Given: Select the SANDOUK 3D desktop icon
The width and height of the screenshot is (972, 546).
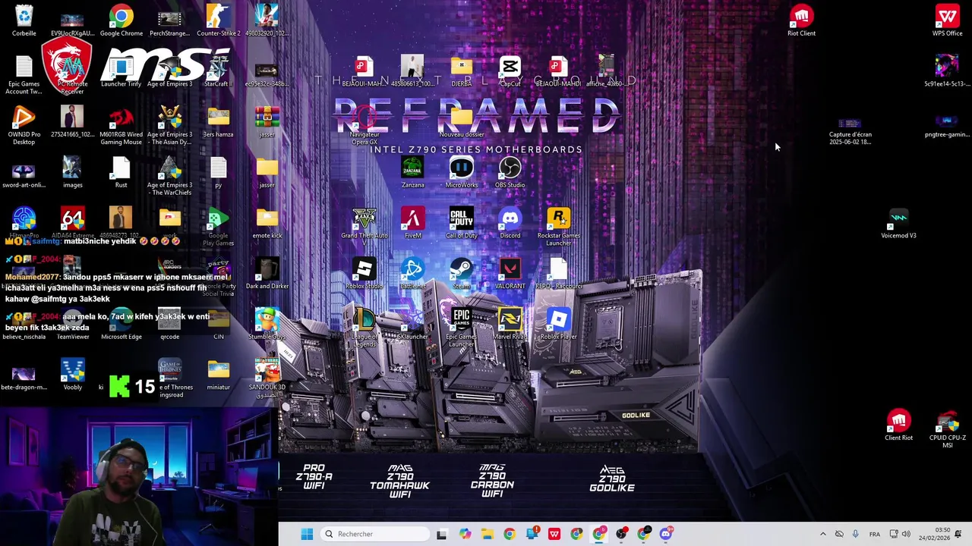Looking at the screenshot, I should (x=267, y=378).
